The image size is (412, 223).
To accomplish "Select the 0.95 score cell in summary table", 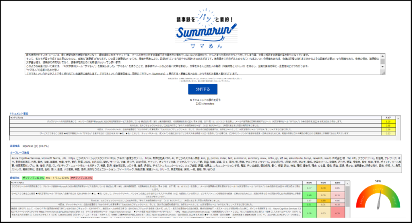I will pyautogui.click(x=388, y=126).
